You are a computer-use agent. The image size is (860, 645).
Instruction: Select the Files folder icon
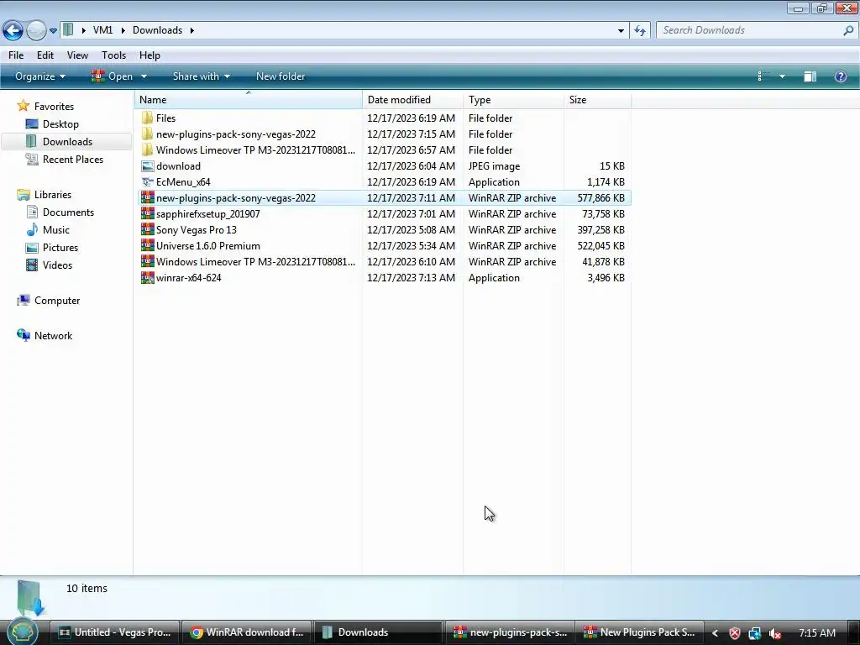(147, 118)
